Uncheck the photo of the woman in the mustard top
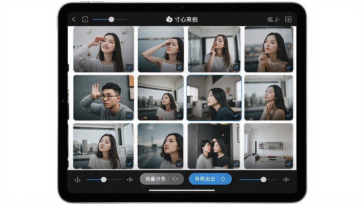The image size is (363, 204). click(x=288, y=67)
